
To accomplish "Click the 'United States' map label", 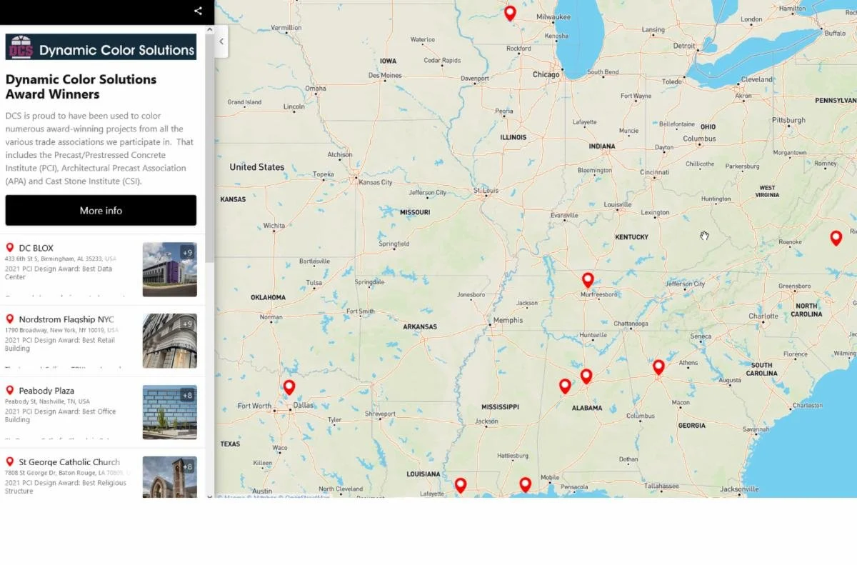I will 256,167.
